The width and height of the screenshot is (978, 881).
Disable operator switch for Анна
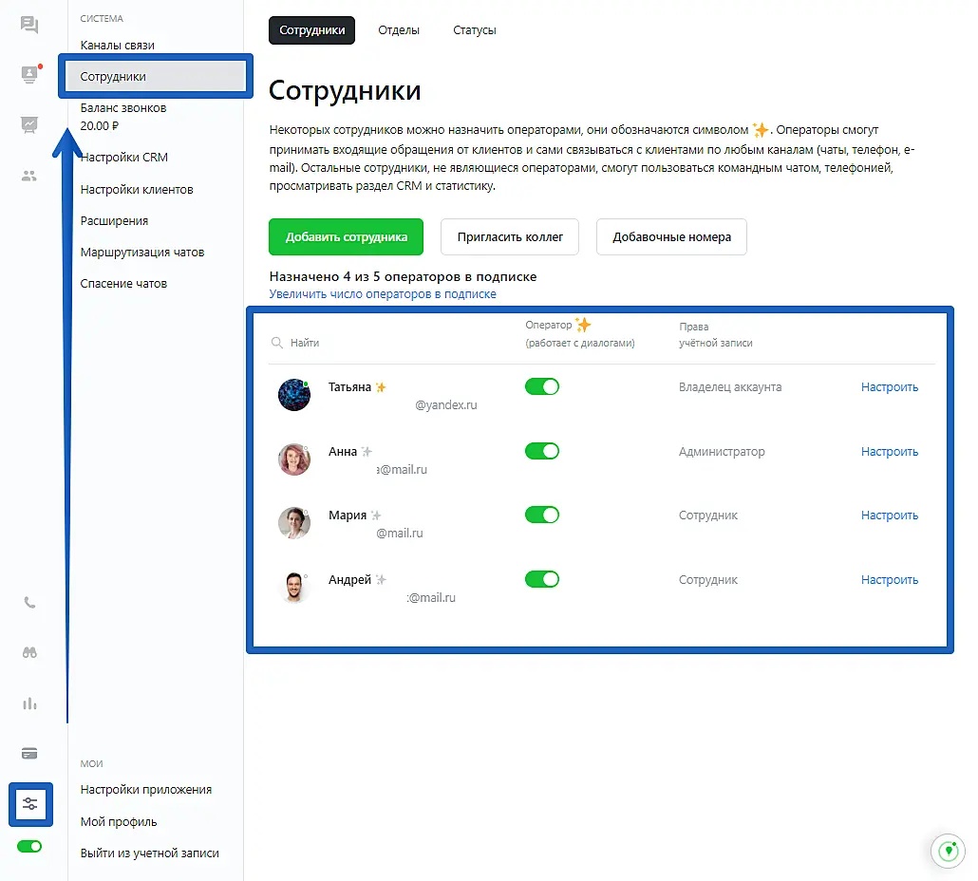pyautogui.click(x=542, y=451)
